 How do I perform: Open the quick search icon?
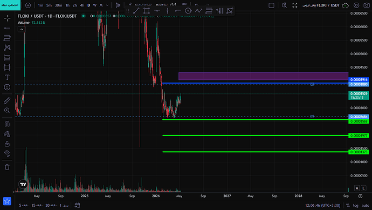pyautogui.click(x=284, y=5)
